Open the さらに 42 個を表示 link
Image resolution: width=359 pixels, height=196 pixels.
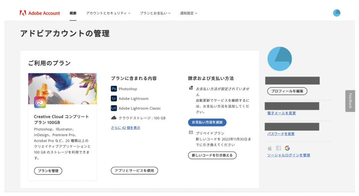coord(125,128)
